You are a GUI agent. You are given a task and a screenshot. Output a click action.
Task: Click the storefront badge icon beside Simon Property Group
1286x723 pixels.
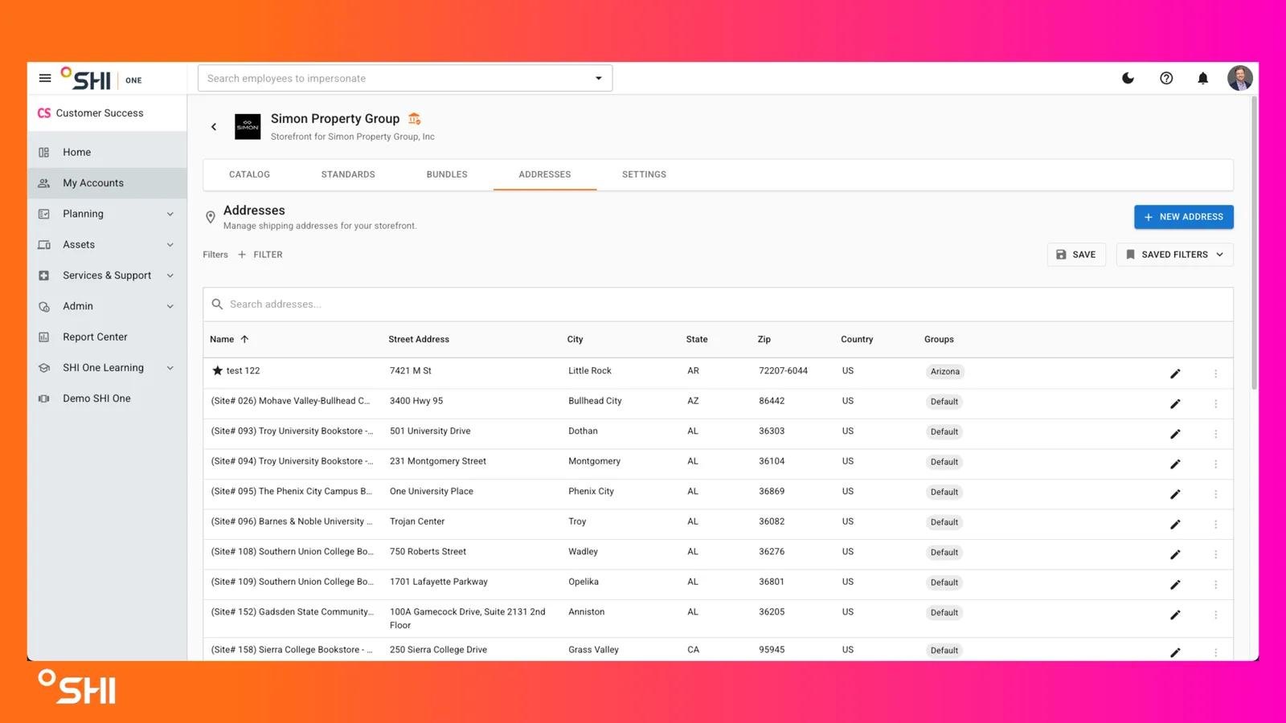414,119
